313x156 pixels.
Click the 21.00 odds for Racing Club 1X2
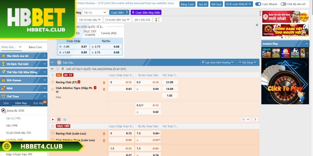point(170,82)
